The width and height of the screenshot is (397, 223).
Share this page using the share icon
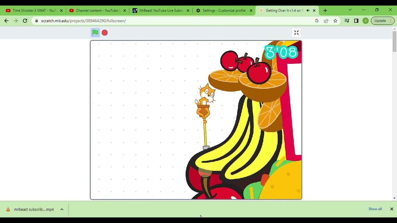(x=326, y=21)
